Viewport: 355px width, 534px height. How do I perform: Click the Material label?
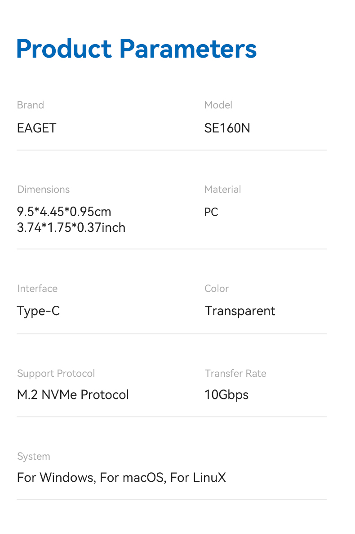click(x=223, y=190)
